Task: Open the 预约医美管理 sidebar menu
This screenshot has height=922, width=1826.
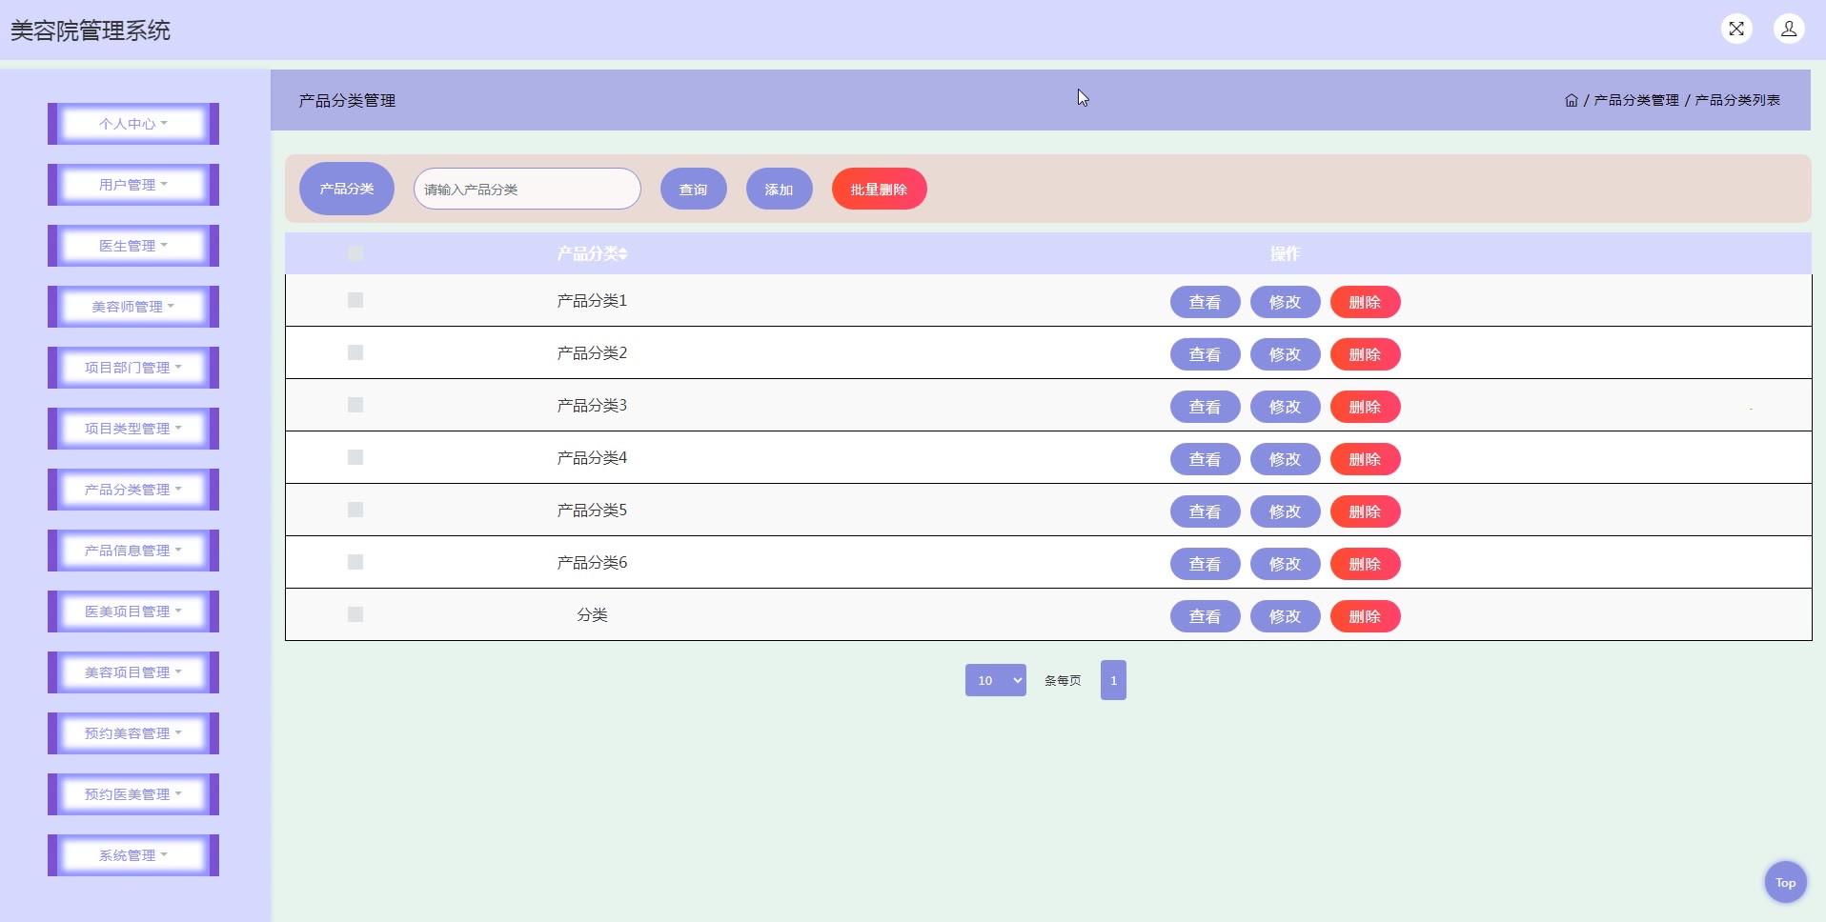Action: coord(133,794)
